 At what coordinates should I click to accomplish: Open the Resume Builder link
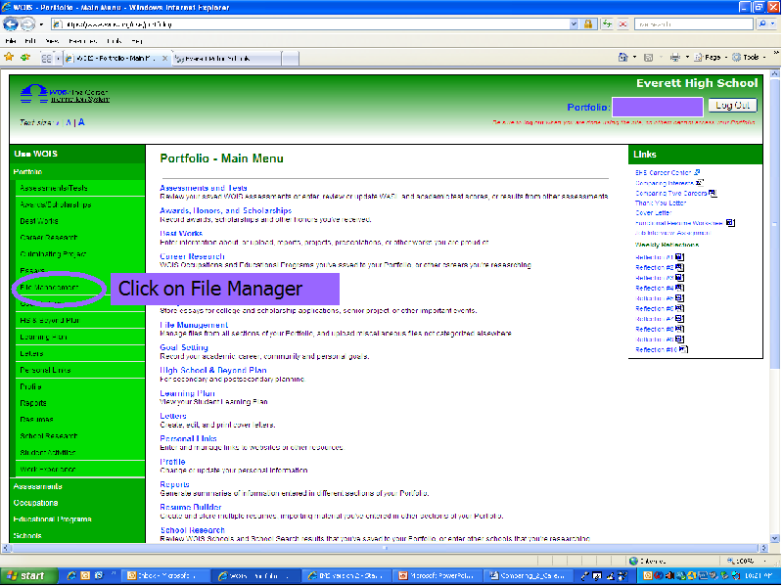pos(191,507)
